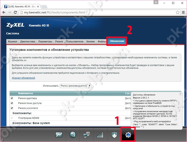The height and width of the screenshot is (142, 187).
Task: Switch to the Кнопки tab
Action: [x=91, y=41]
